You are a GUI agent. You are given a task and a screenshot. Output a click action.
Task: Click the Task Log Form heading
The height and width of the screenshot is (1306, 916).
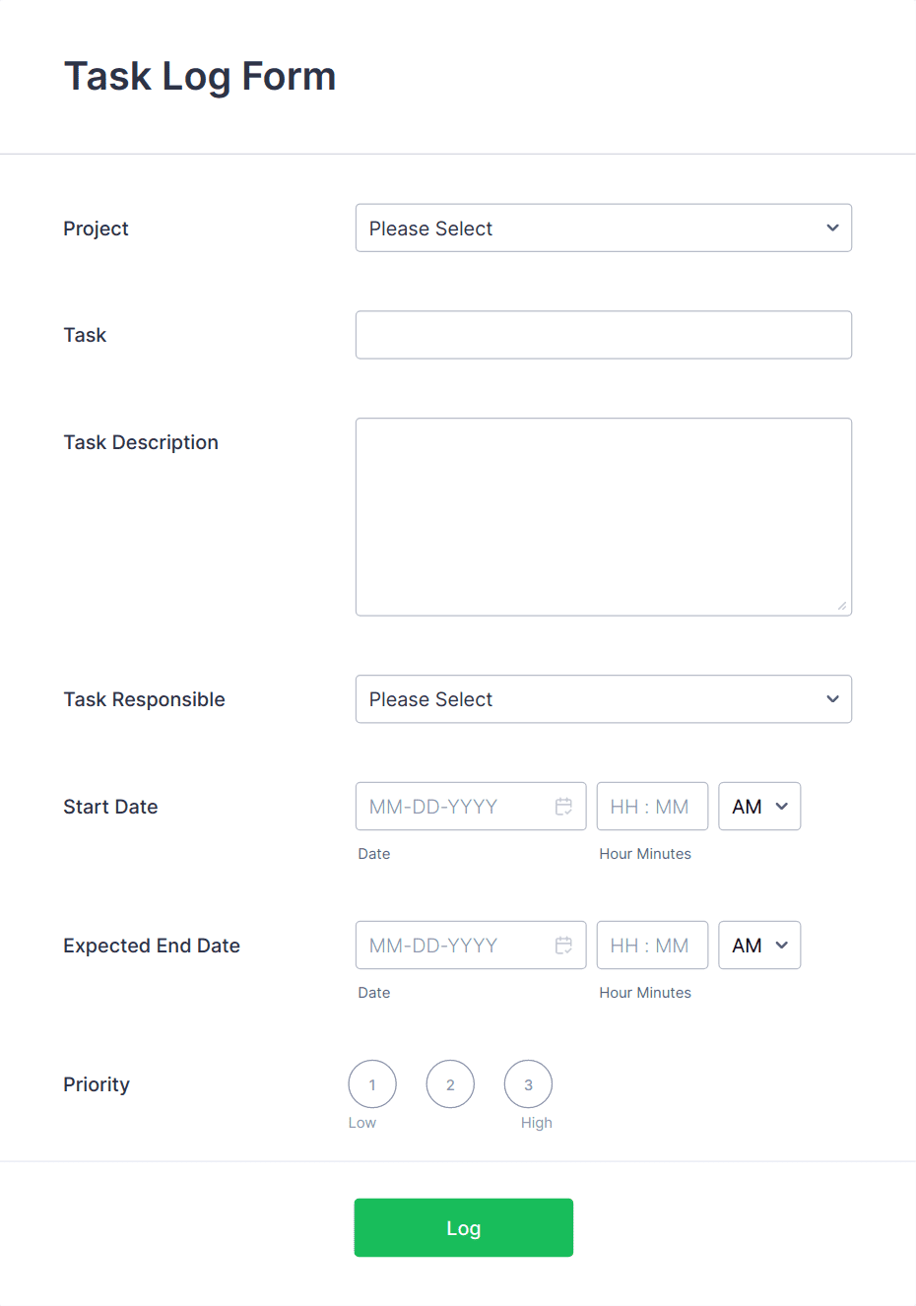199,75
